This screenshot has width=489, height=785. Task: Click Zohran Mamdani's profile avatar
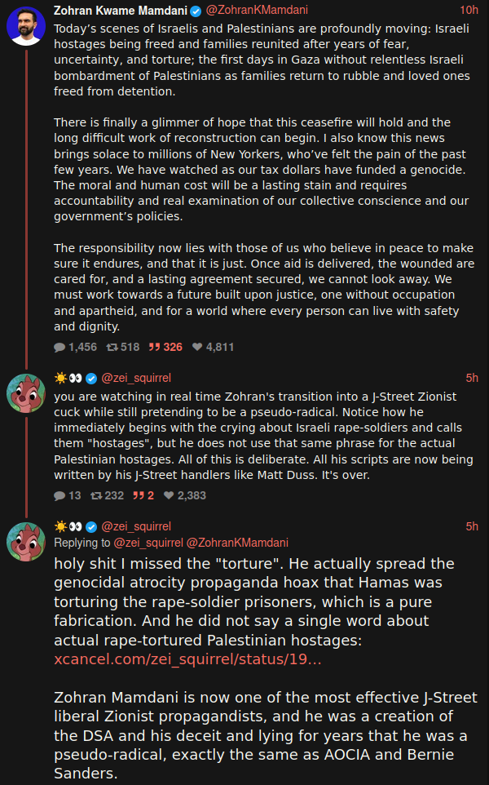coord(25,27)
